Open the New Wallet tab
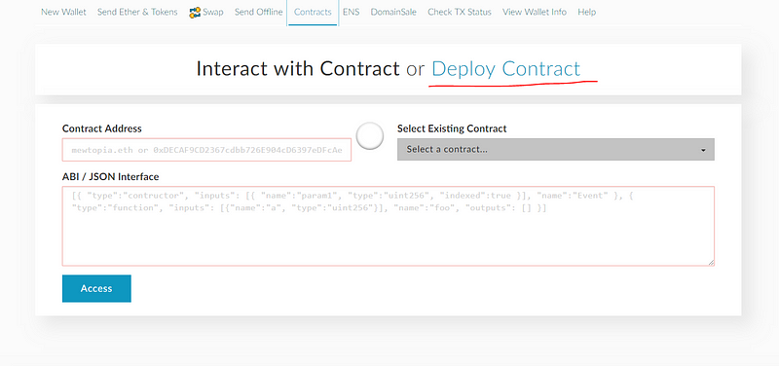 coord(63,12)
